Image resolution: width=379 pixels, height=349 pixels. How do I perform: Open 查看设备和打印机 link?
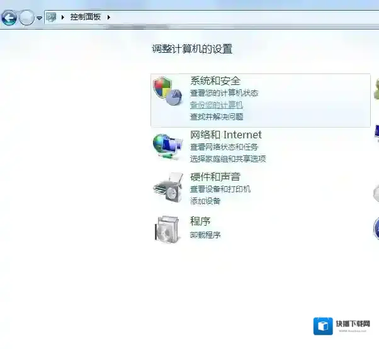220,189
